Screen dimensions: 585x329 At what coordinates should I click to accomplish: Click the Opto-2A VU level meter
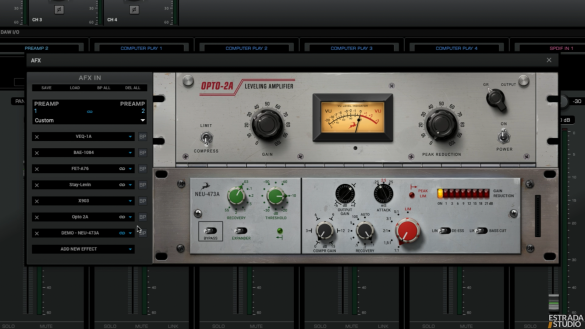click(352, 118)
